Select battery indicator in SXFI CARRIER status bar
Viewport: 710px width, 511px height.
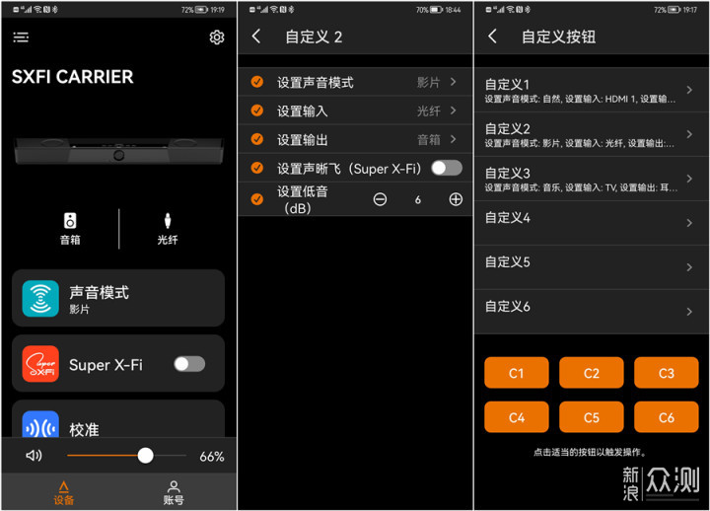click(x=201, y=10)
